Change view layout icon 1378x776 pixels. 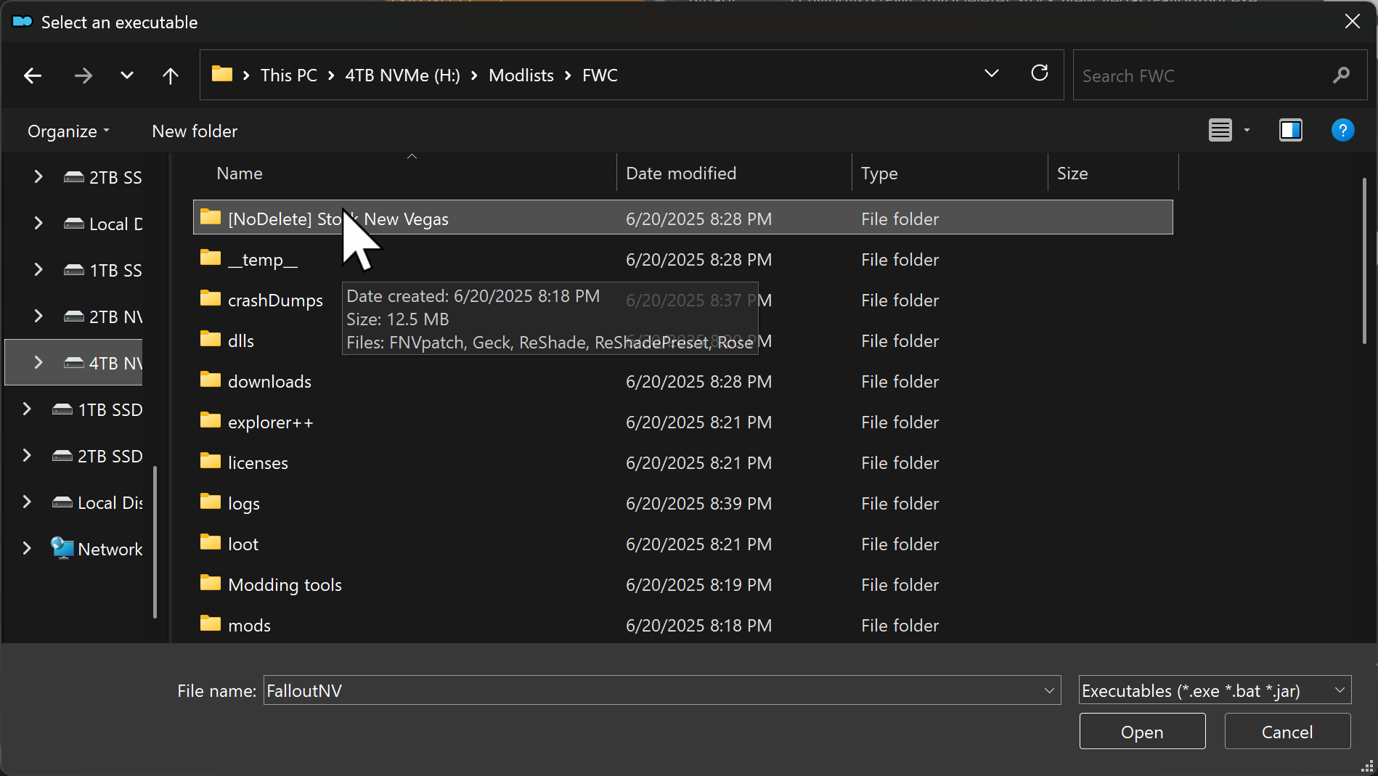tap(1220, 131)
